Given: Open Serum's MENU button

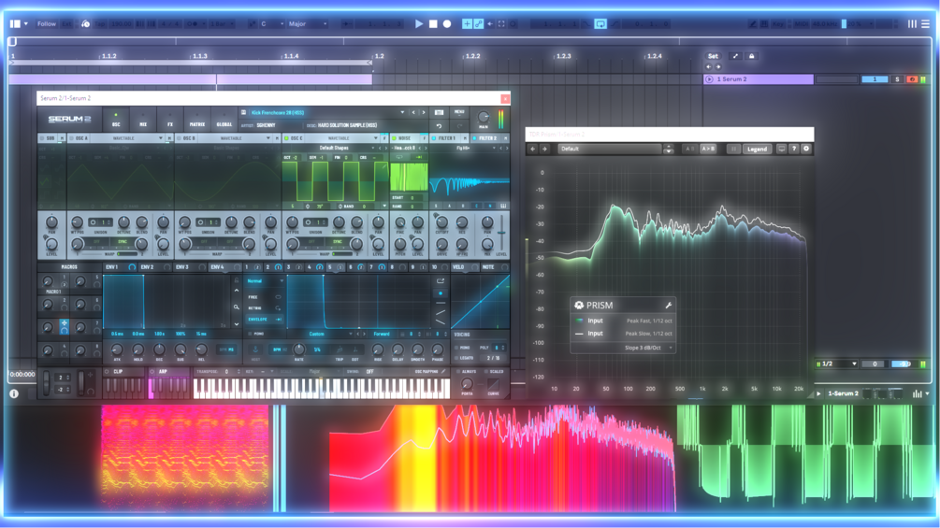Looking at the screenshot, I should click(459, 112).
